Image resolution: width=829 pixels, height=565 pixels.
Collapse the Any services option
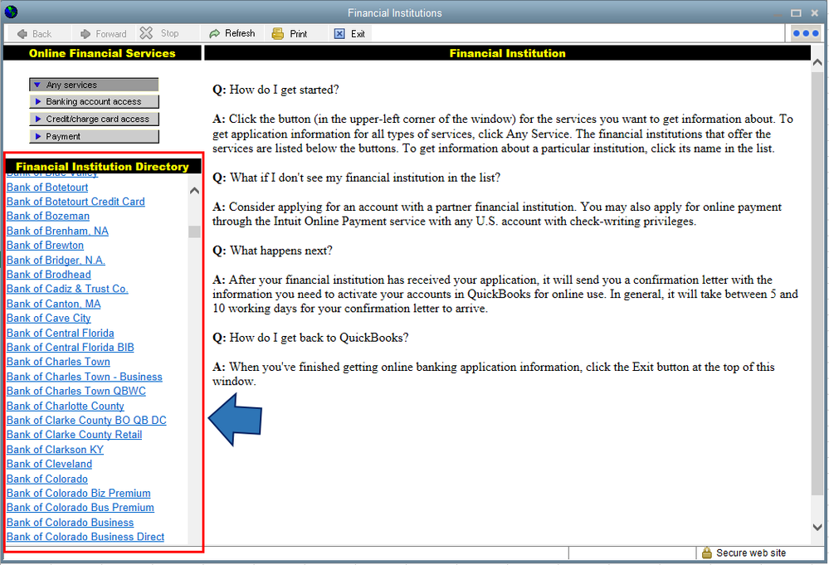point(94,85)
